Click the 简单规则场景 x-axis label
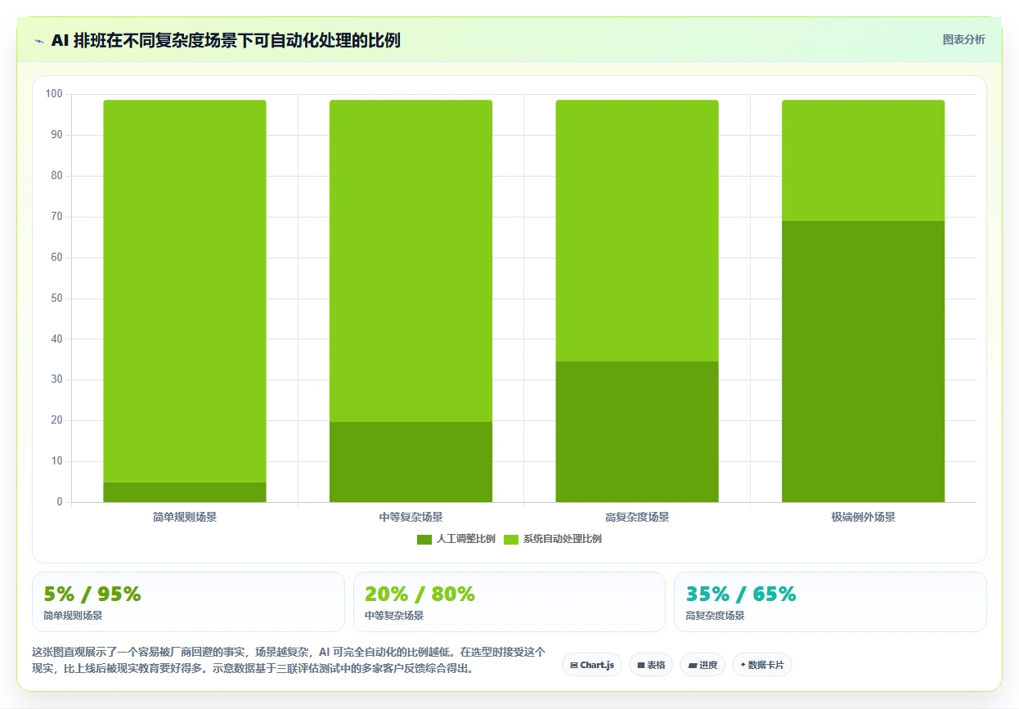Screen dimensions: 1019x709 pyautogui.click(x=185, y=517)
